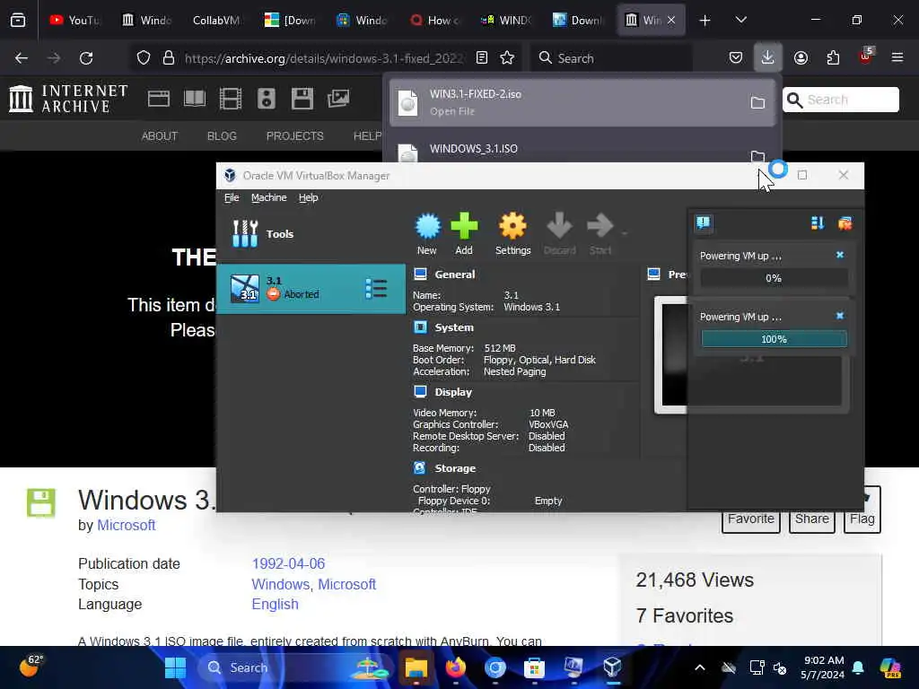Open Internet Archive Video film icon
919x689 pixels.
point(231,99)
